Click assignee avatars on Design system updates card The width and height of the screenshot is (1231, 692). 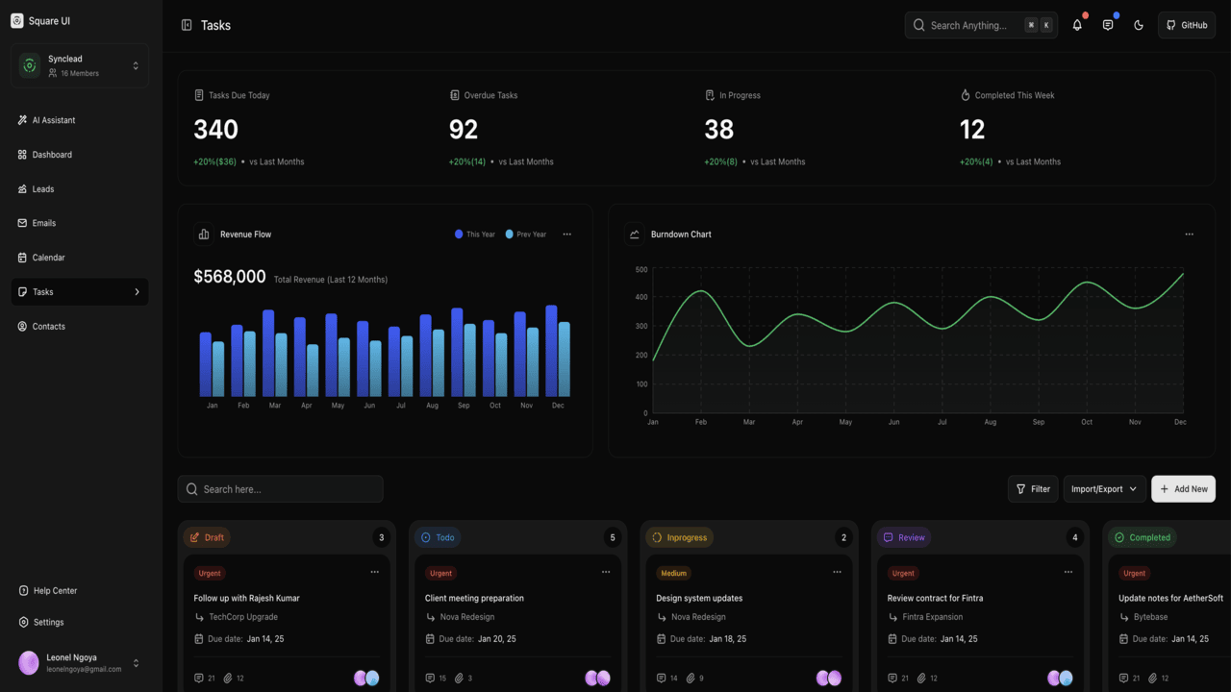click(829, 679)
